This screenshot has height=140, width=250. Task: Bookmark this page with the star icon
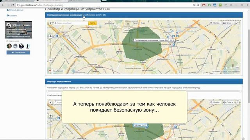198,5
